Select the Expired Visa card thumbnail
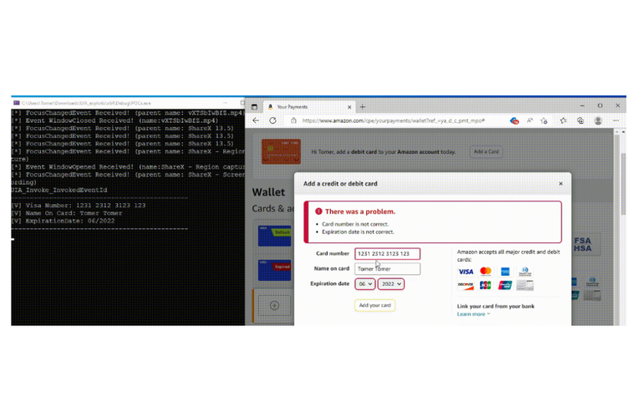 tap(275, 270)
